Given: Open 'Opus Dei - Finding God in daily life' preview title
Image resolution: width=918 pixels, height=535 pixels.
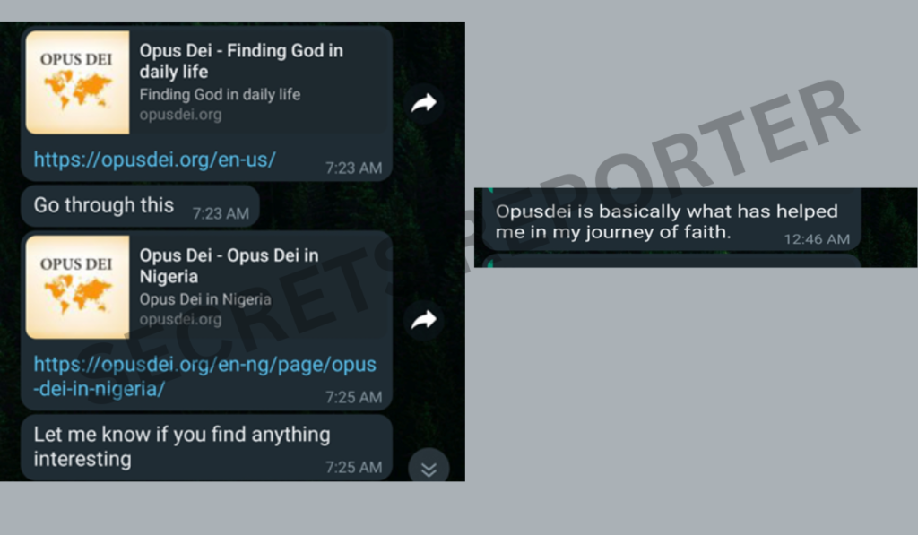Looking at the screenshot, I should 241,61.
